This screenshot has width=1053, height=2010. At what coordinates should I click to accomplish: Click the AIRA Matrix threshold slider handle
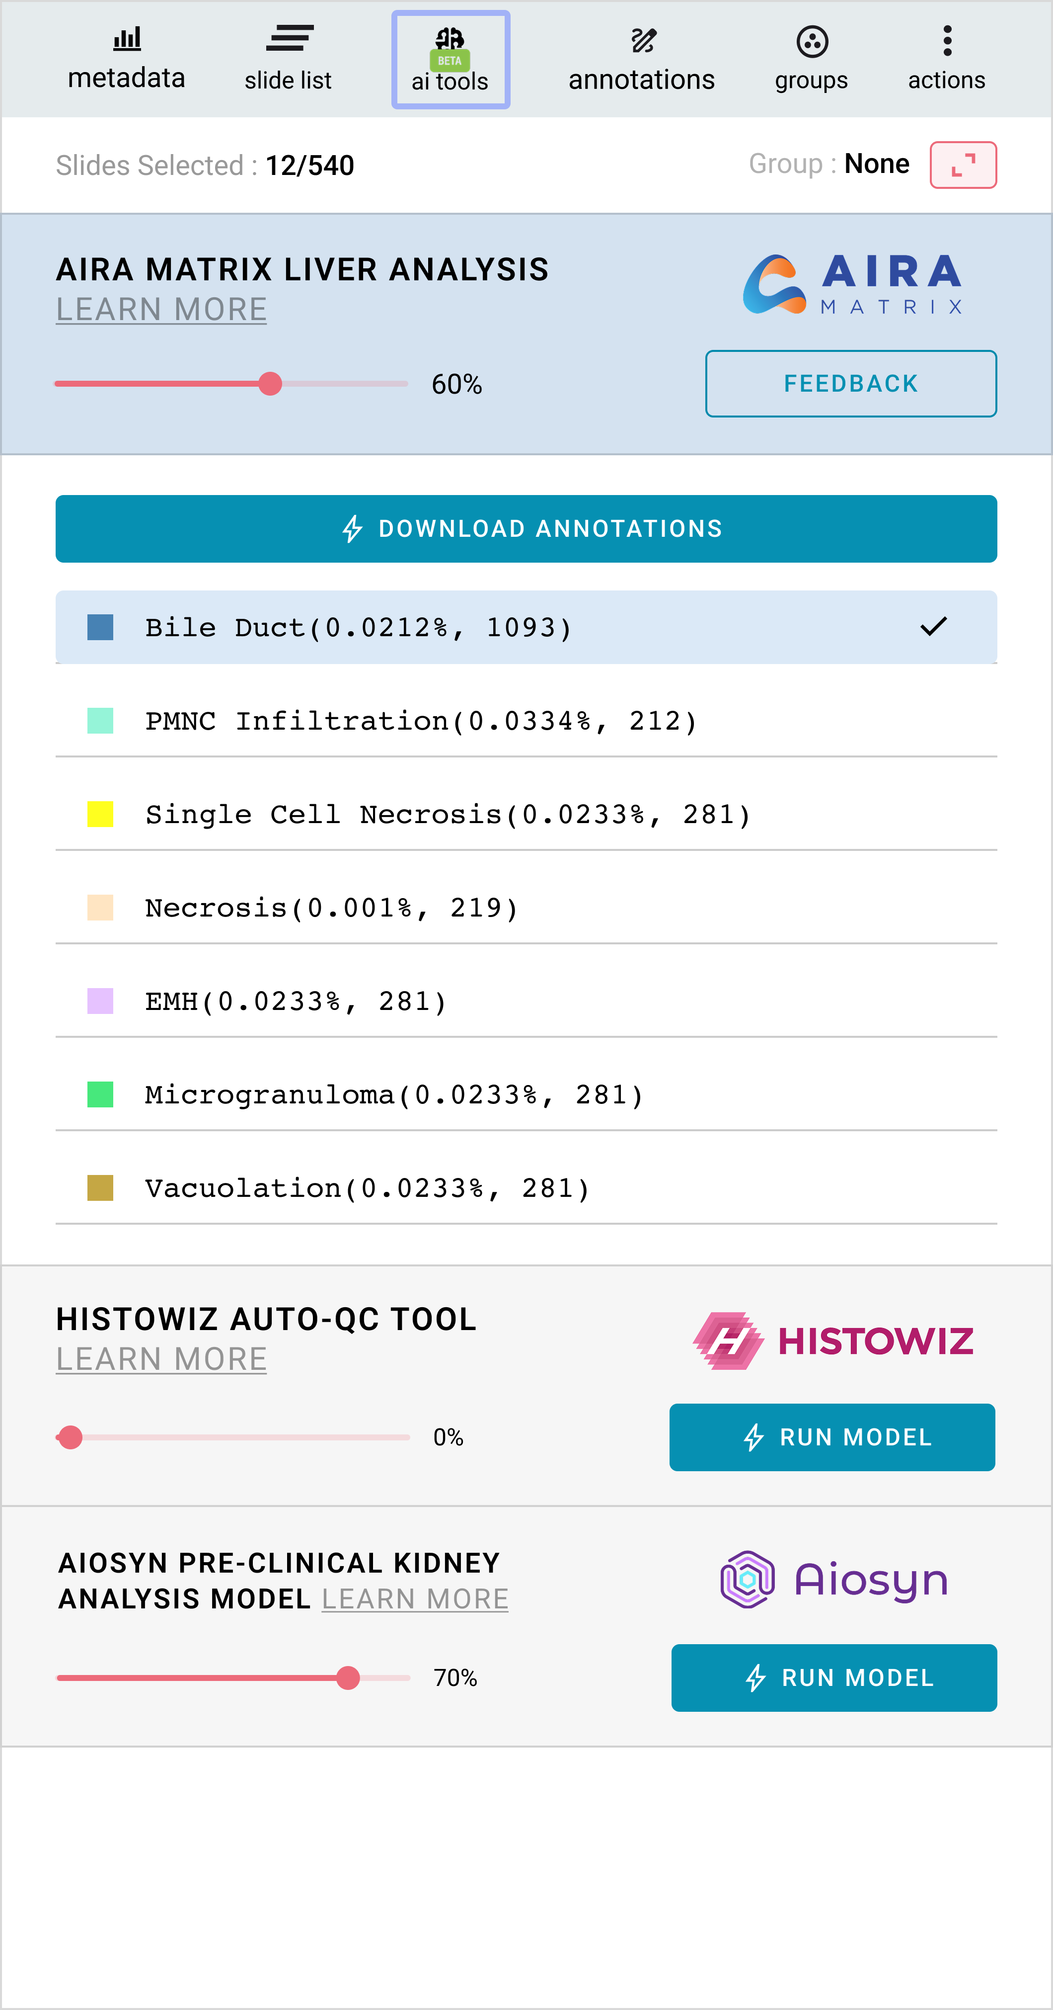(270, 384)
